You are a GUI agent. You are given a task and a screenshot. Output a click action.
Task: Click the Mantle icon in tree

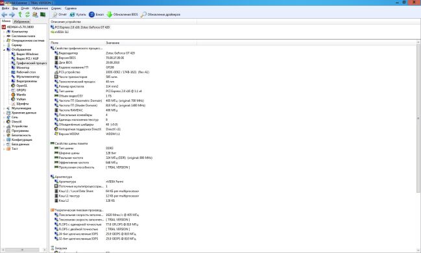[13, 95]
